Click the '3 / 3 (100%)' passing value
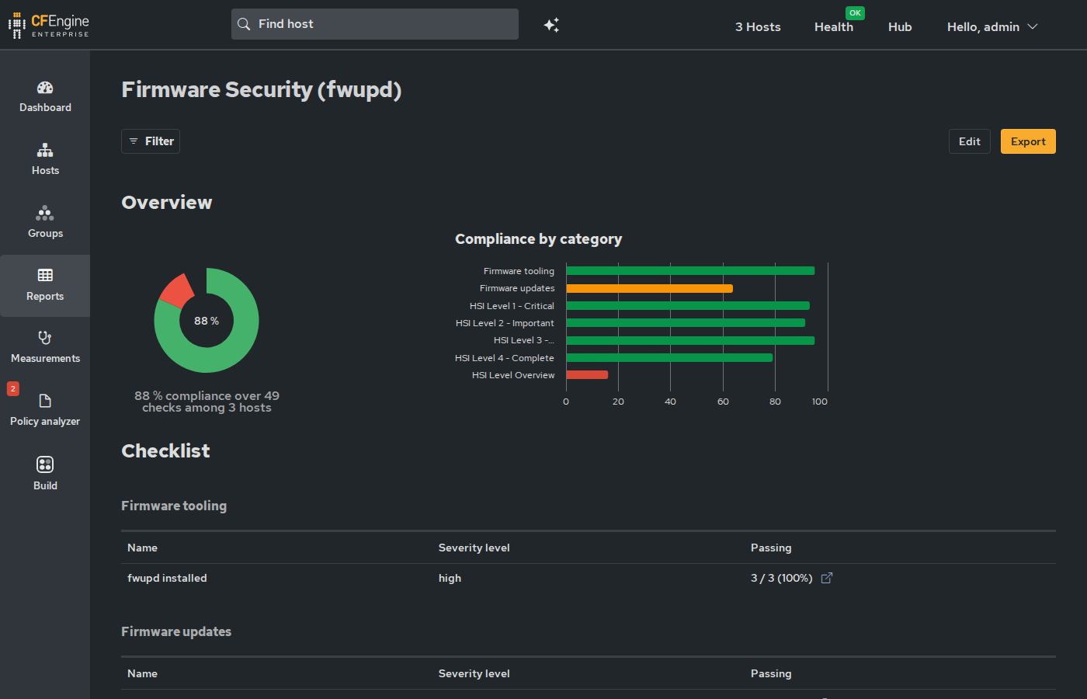This screenshot has width=1087, height=699. click(781, 578)
